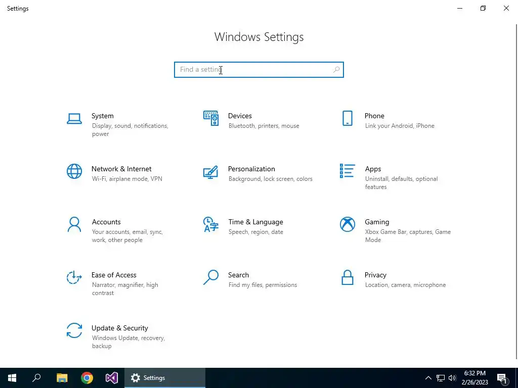518x388 pixels.
Task: Click 'Display, sound, notifications, power' text
Action: (130, 130)
